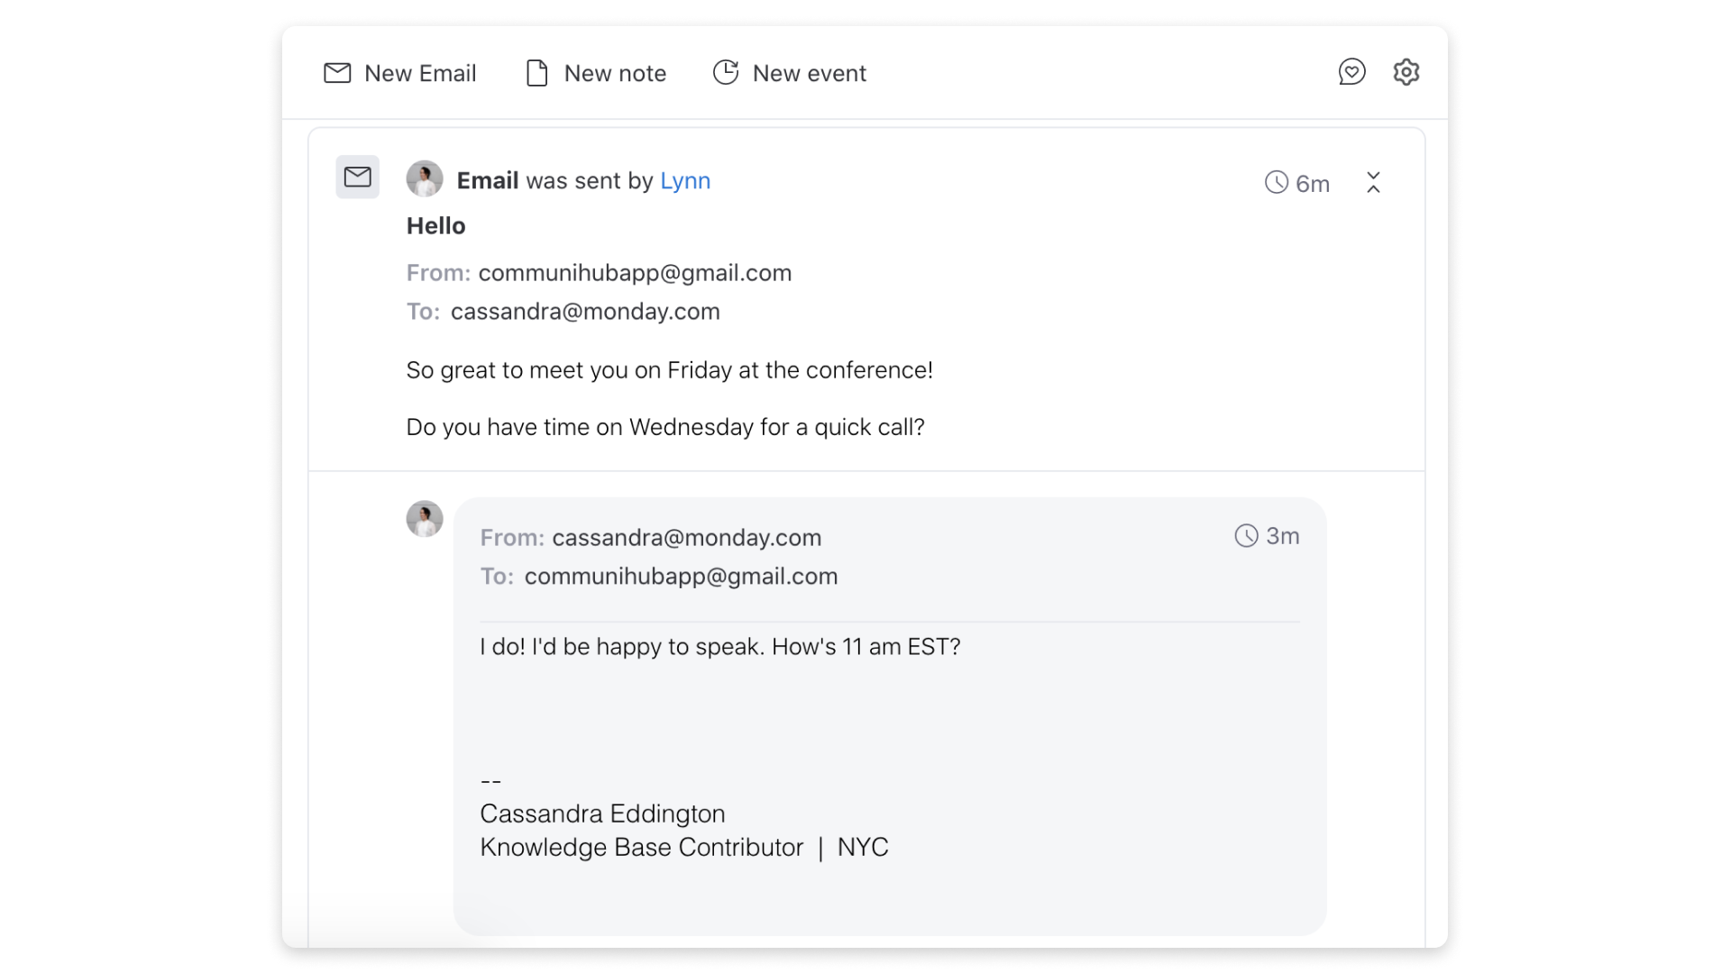Click the email type envelope icon beside Lynn's avatar

pyautogui.click(x=358, y=177)
